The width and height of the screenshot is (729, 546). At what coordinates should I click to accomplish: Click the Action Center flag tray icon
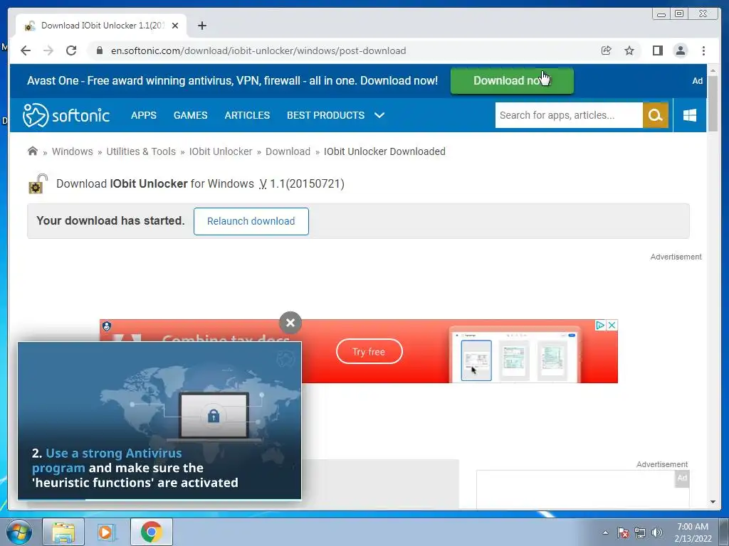(x=622, y=532)
